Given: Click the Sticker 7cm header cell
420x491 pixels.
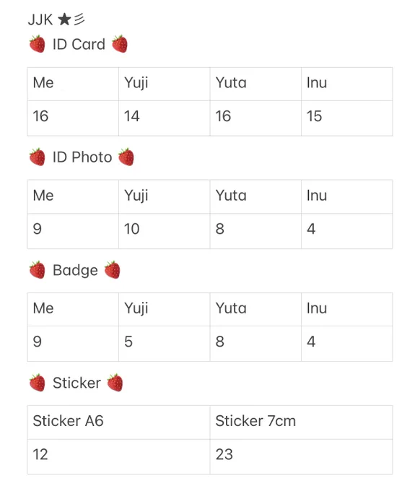Looking at the screenshot, I should pos(301,422).
